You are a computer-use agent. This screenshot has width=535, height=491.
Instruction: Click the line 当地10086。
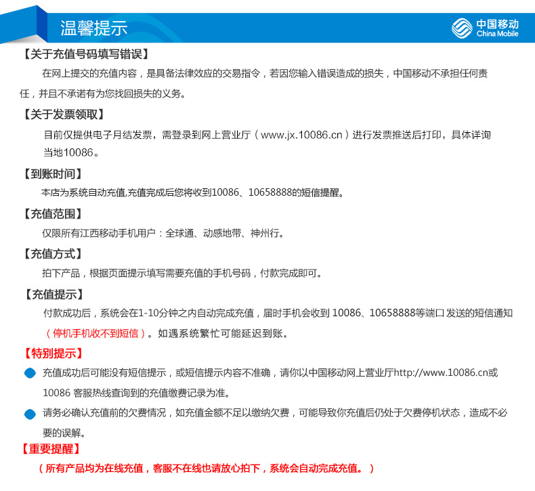tap(71, 152)
